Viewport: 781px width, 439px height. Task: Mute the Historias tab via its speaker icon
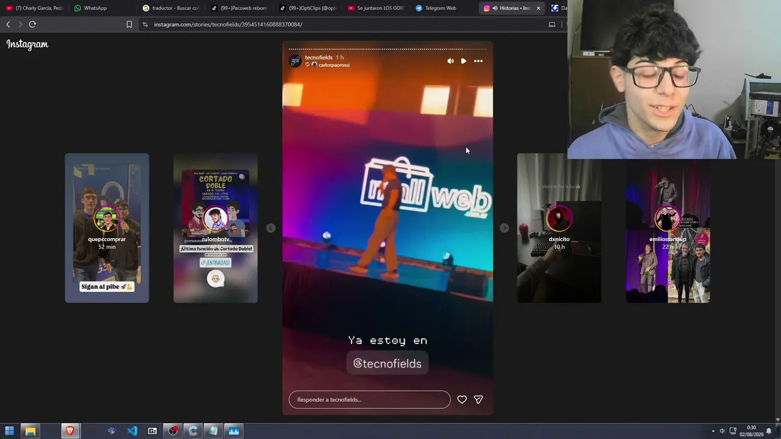pyautogui.click(x=495, y=8)
